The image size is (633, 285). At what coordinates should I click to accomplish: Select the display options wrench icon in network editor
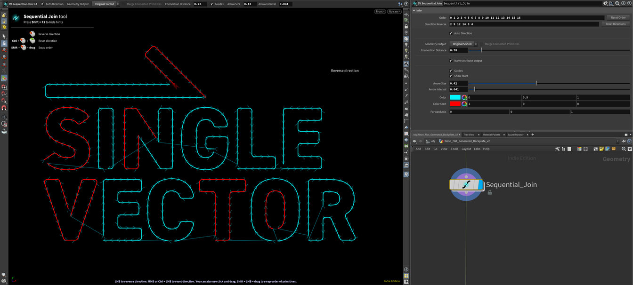pyautogui.click(x=557, y=149)
